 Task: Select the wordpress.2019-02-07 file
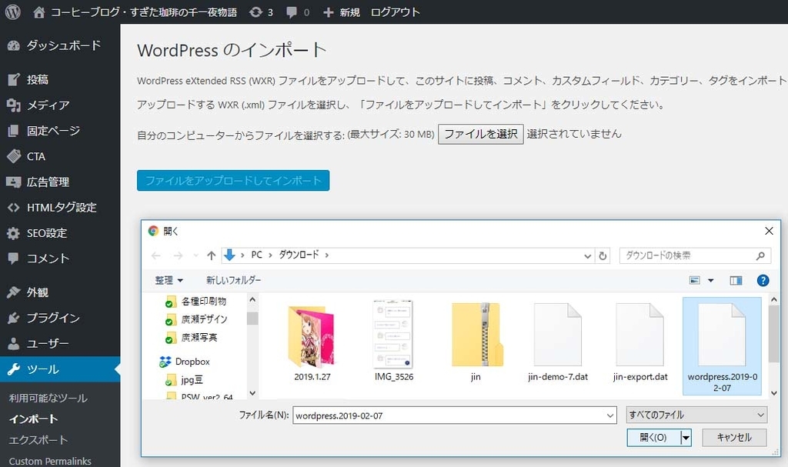pos(722,347)
